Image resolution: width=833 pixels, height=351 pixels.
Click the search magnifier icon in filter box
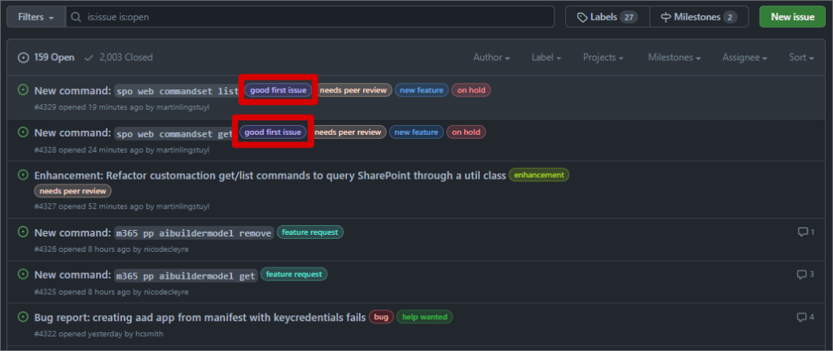pyautogui.click(x=77, y=17)
